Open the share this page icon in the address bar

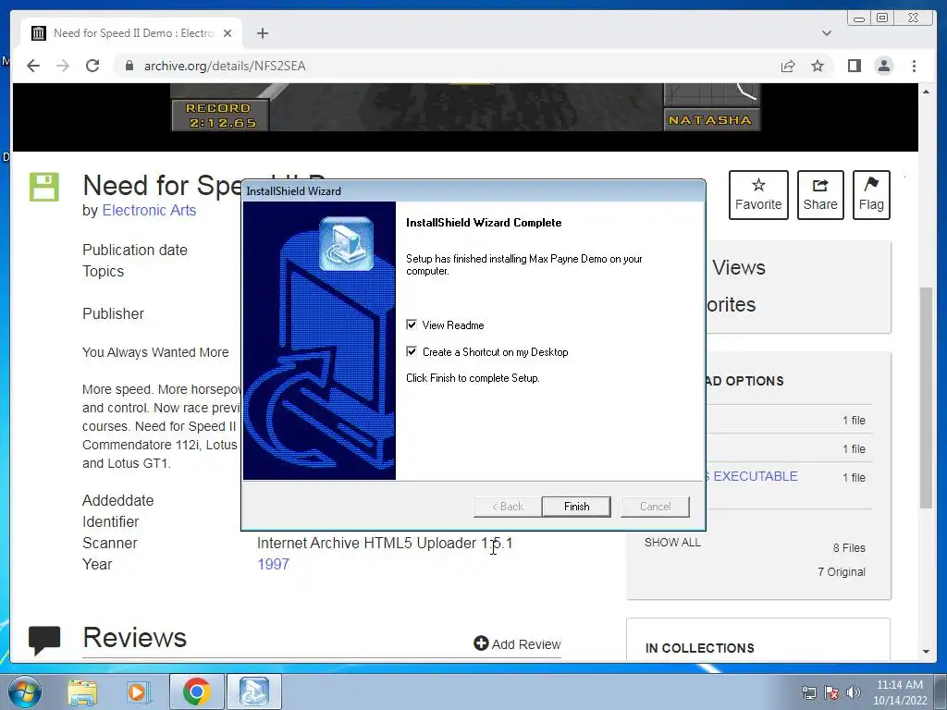[x=788, y=66]
